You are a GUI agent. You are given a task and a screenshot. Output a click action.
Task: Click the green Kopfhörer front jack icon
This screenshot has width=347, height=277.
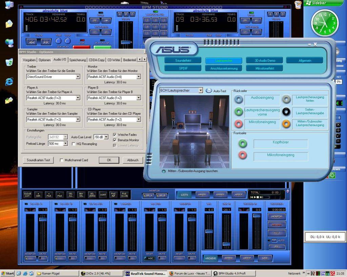point(243,143)
